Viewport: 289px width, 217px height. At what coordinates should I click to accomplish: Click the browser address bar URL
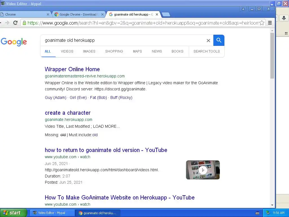(143, 23)
